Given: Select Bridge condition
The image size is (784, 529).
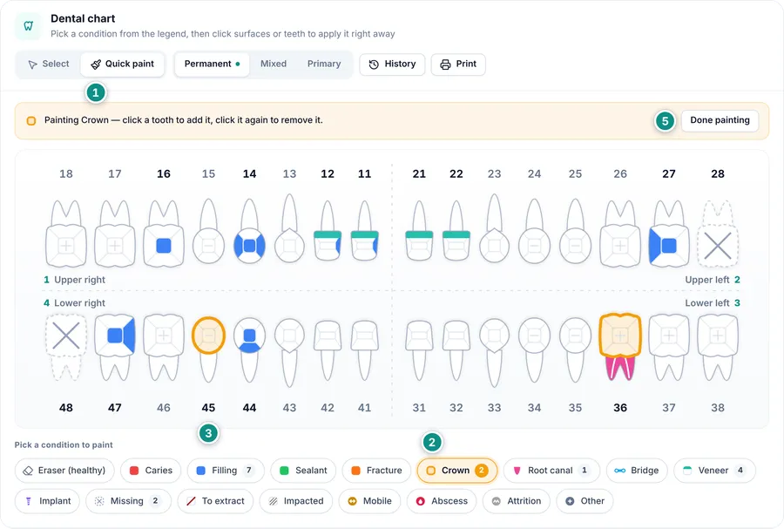Looking at the screenshot, I should pos(637,471).
